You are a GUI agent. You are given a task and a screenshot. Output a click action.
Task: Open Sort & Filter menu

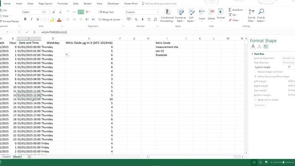pyautogui.click(x=251, y=16)
